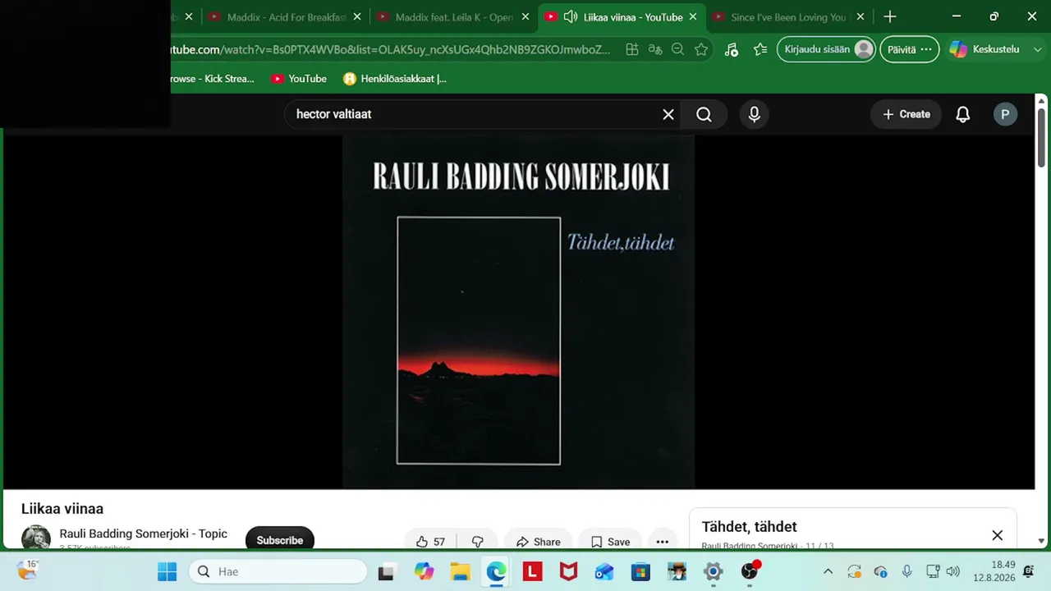1051x591 pixels.
Task: Click the Päivitä update button
Action: pos(909,49)
